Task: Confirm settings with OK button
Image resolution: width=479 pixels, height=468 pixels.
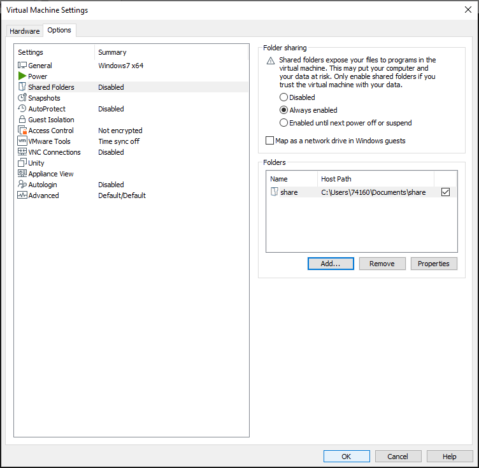Action: (347, 457)
